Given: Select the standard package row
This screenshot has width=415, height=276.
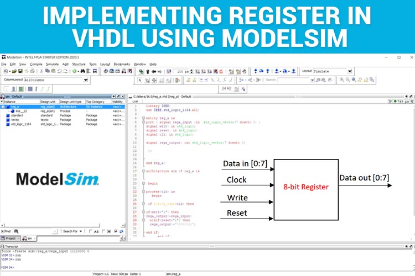Looking at the screenshot, I should click(63, 115).
